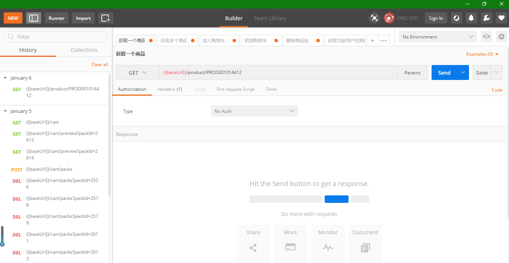
Task: Open the Authorization tab
Action: 132,89
